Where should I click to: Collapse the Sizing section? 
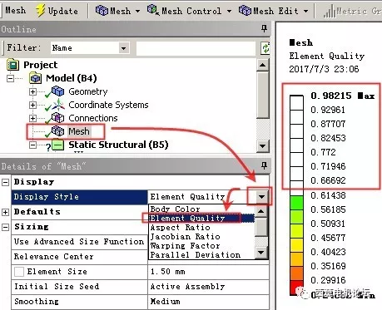[5, 227]
